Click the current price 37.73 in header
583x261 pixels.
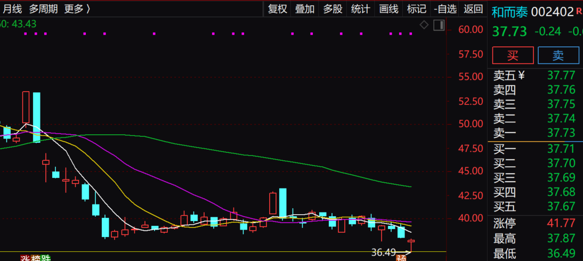pos(509,31)
